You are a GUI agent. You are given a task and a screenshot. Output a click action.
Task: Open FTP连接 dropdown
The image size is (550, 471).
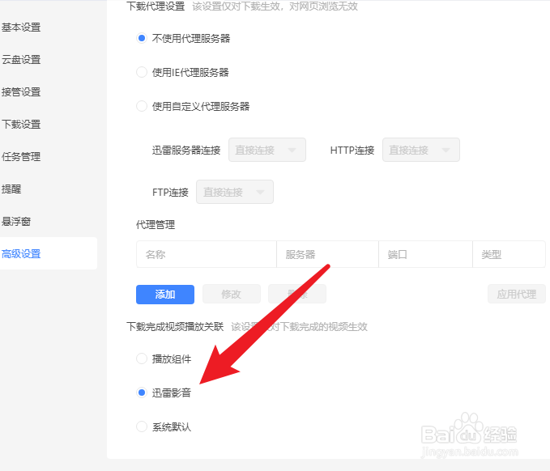pos(235,192)
